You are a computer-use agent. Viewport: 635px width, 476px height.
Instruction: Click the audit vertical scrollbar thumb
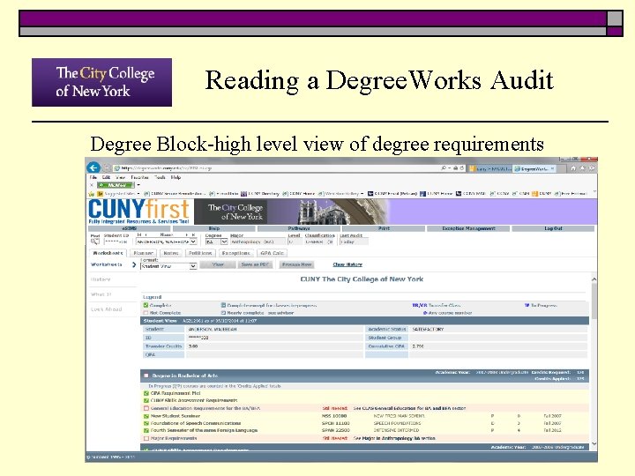594,301
